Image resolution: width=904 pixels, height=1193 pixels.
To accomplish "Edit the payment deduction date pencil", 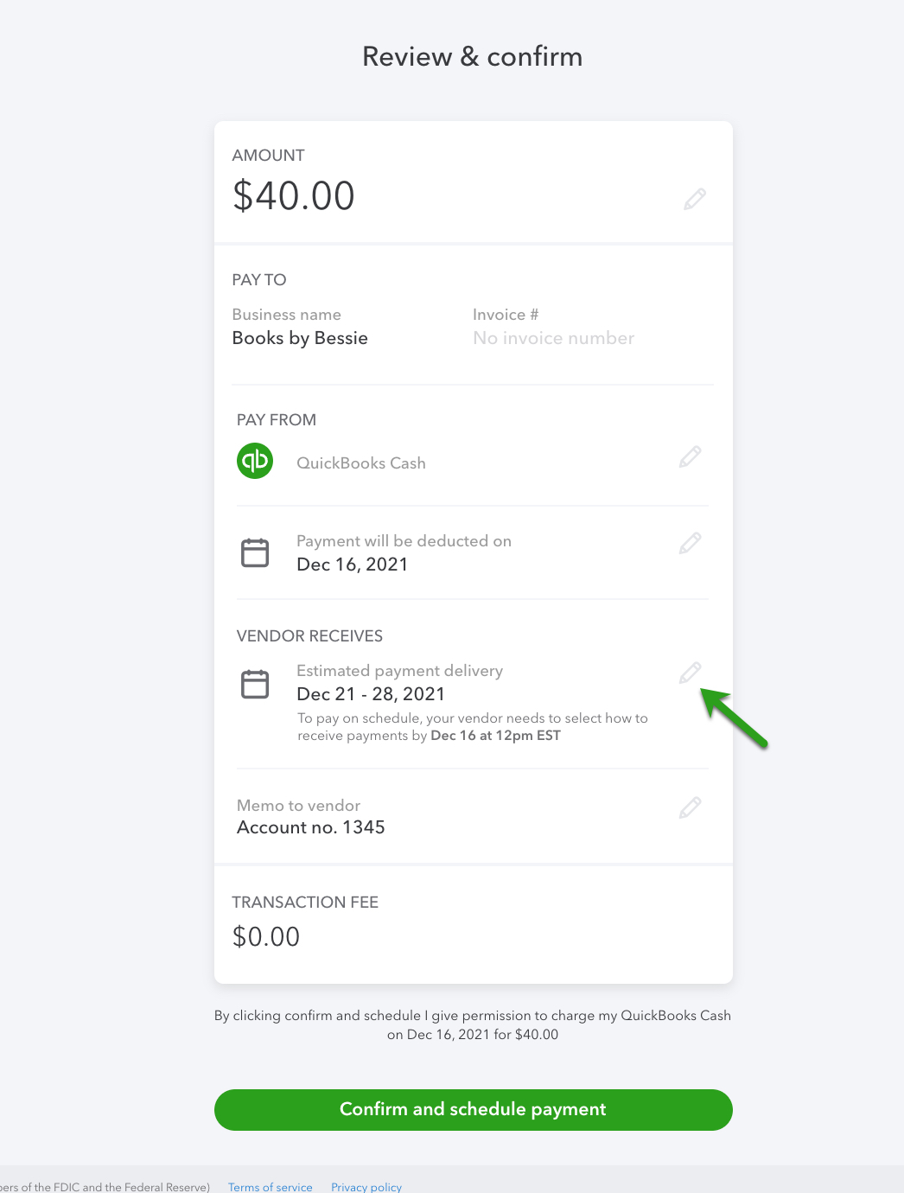I will coord(690,543).
